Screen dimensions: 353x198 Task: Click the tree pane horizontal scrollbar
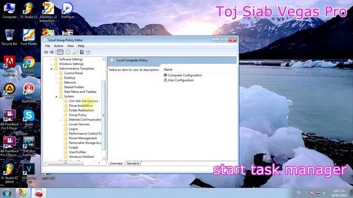coord(66,163)
